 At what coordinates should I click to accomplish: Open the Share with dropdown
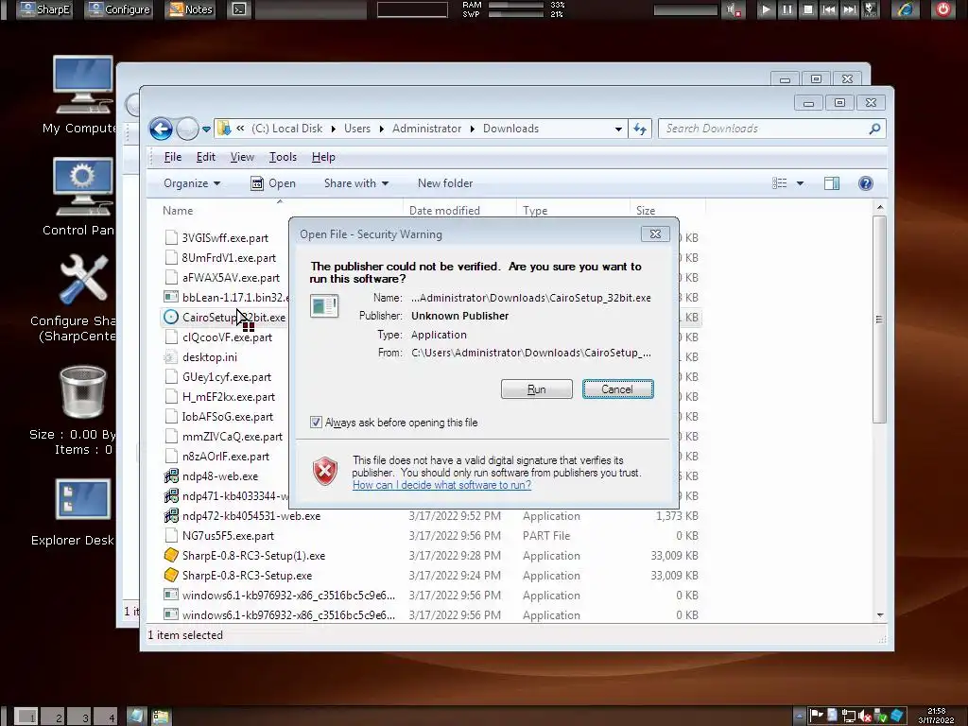[x=356, y=183]
